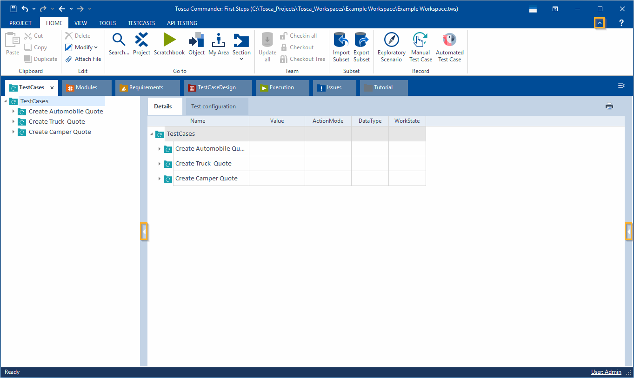Collapse the left tree panel via the splitter arrow
Image resolution: width=634 pixels, height=378 pixels.
pyautogui.click(x=144, y=231)
